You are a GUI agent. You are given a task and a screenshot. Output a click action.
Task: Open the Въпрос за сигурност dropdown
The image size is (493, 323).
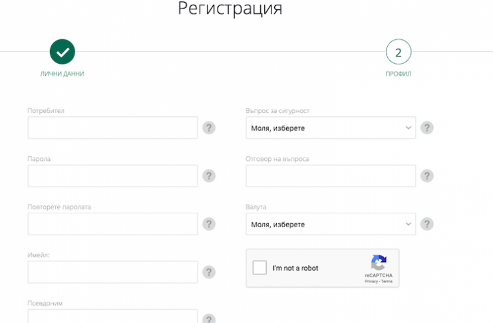click(x=331, y=128)
